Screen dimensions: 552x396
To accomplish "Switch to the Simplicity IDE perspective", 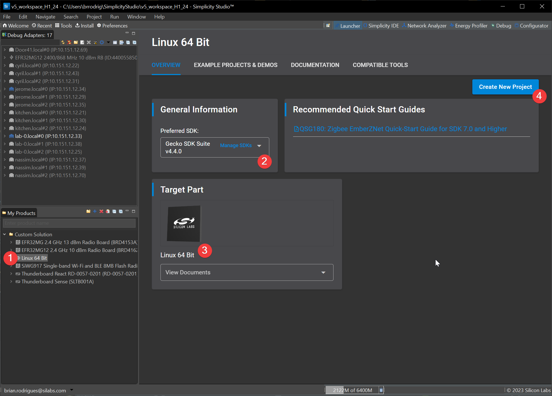I will [x=381, y=26].
